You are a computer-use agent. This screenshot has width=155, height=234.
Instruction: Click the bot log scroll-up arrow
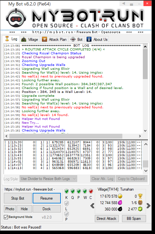coord(145,47)
